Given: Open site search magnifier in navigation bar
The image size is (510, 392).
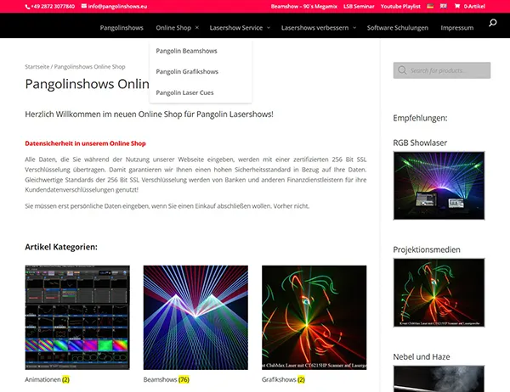Looking at the screenshot, I should (493, 23).
